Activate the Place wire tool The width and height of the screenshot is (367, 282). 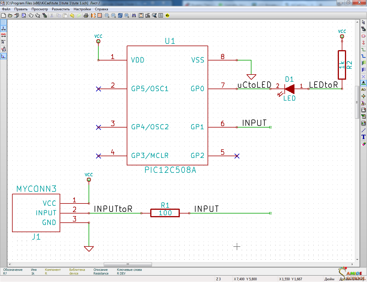(x=364, y=49)
